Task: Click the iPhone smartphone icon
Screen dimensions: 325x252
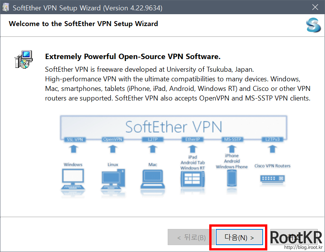Action: 232,178
